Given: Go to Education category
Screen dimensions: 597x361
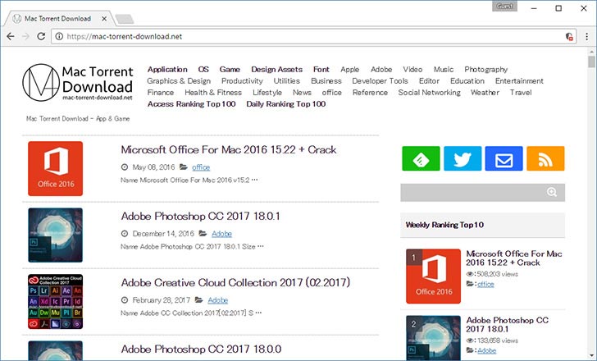Looking at the screenshot, I should (x=467, y=81).
